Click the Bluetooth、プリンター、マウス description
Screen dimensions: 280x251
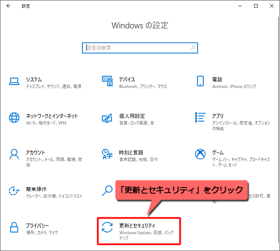click(143, 86)
